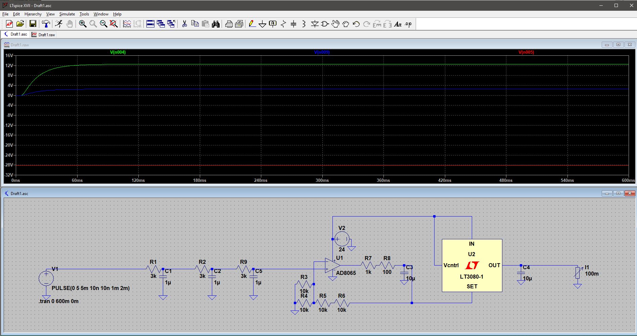The image size is (637, 336).
Task: Select the Label Net tool
Action: [273, 24]
